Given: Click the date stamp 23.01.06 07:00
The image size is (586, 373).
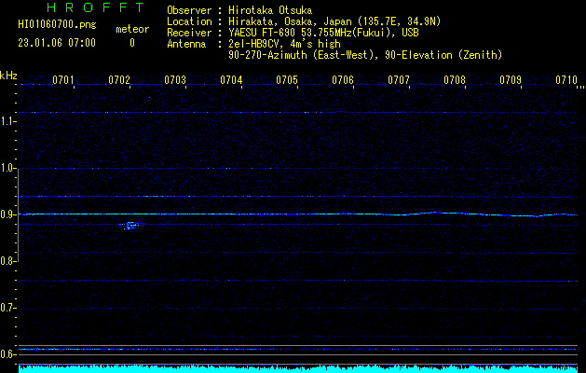Looking at the screenshot, I should tap(57, 43).
